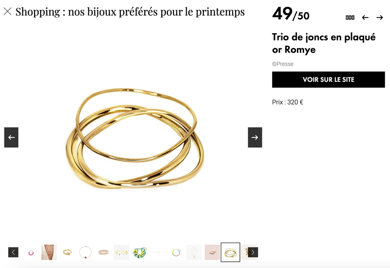Viewport: 390px width, 268px height.
Task: Click the main gold bangles product image
Action: pos(135,138)
